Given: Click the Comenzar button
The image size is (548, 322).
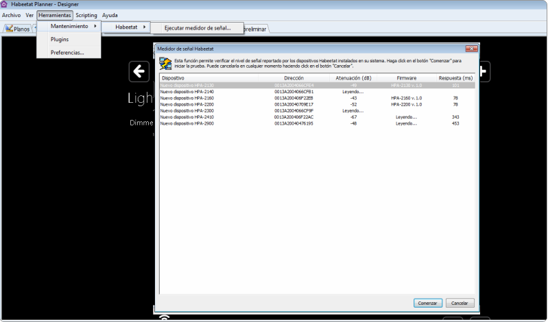Looking at the screenshot, I should 428,303.
